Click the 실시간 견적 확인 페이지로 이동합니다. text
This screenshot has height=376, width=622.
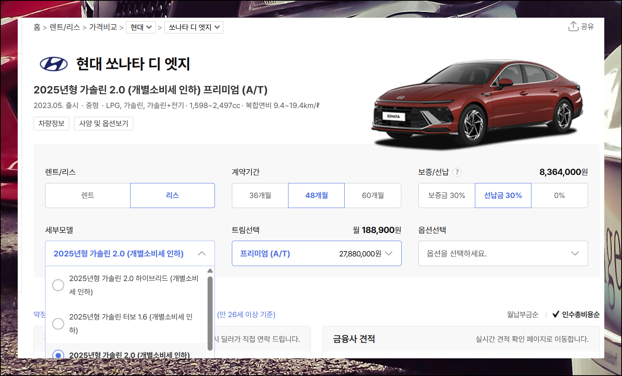tap(532, 339)
